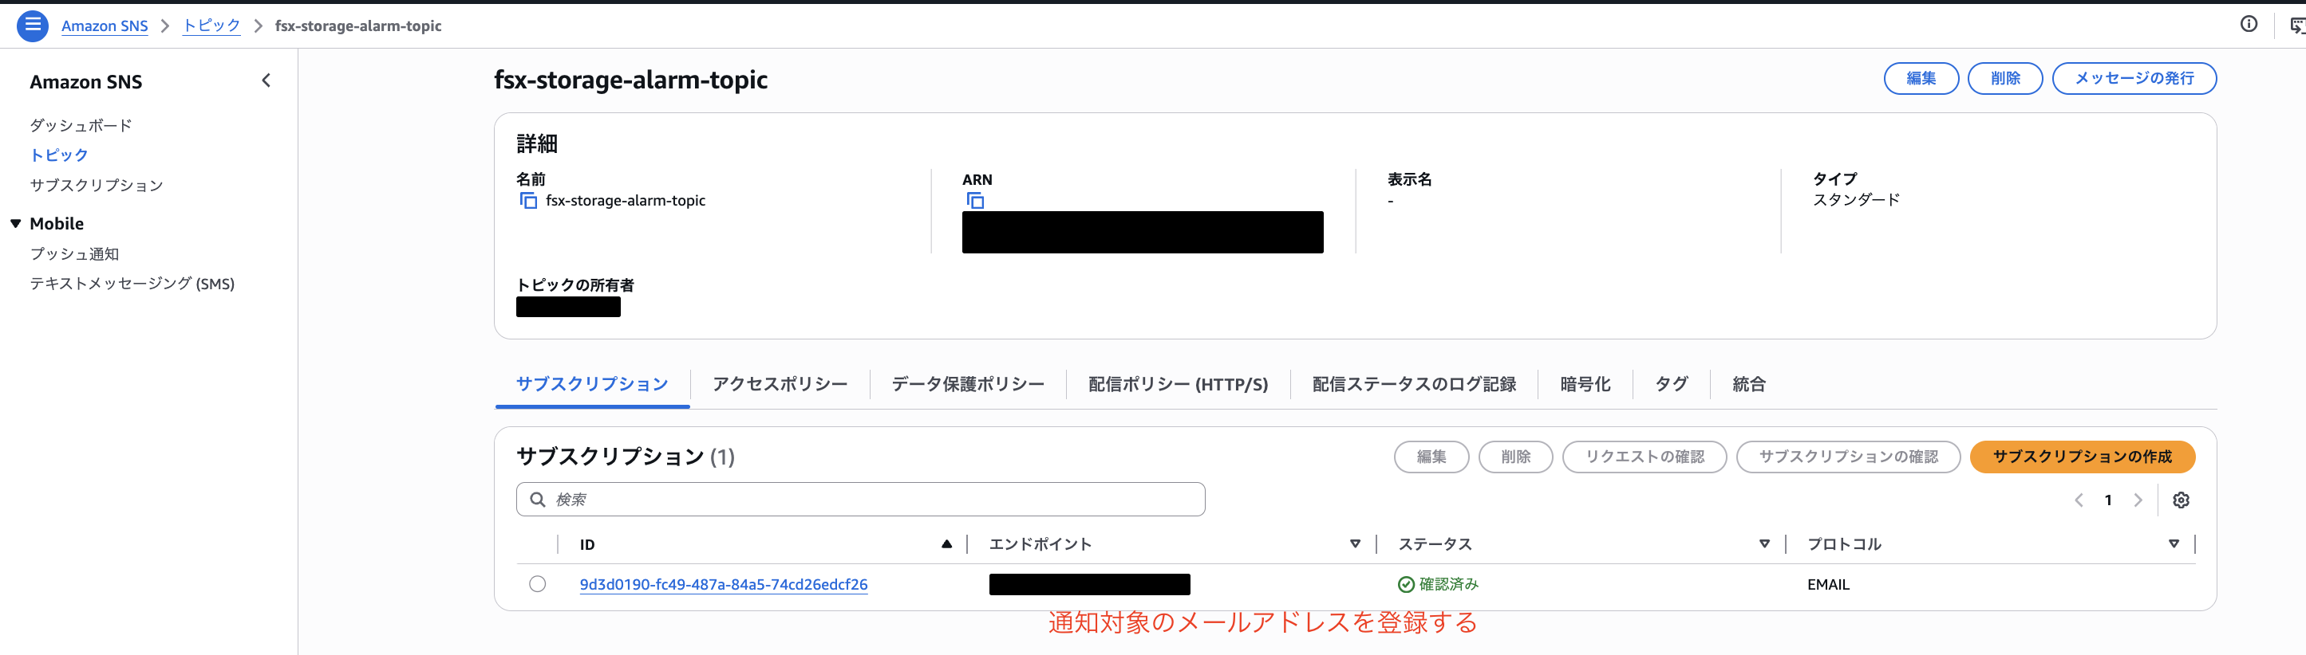Switch to the タグ tab
This screenshot has height=655, width=2306.
1670,384
